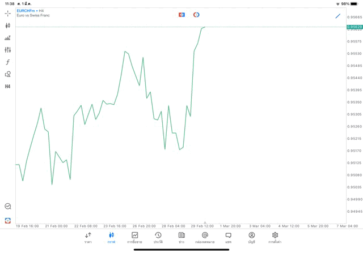Screen dimensions: 363x253
Task: Select the crosshair cursor tool
Action: 7,13
